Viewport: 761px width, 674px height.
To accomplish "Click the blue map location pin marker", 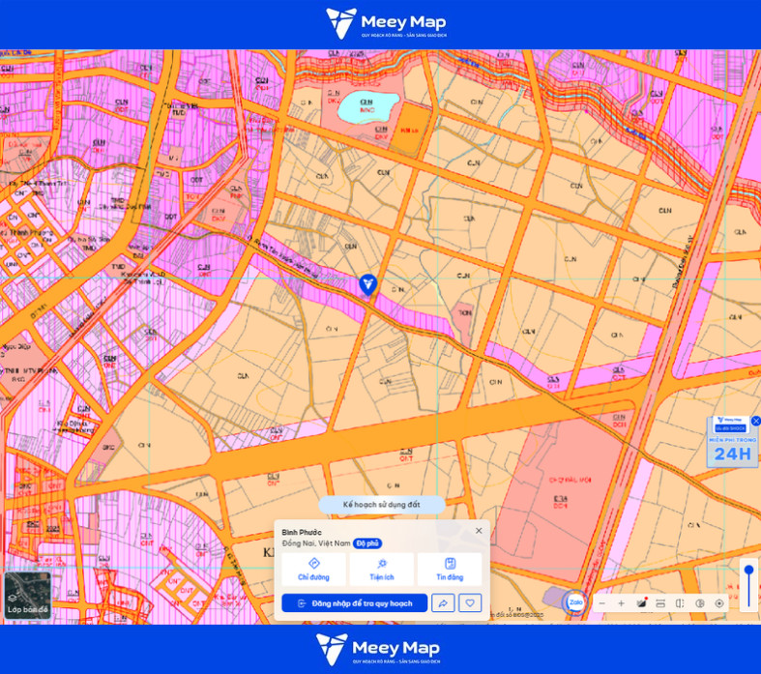I will click(367, 285).
